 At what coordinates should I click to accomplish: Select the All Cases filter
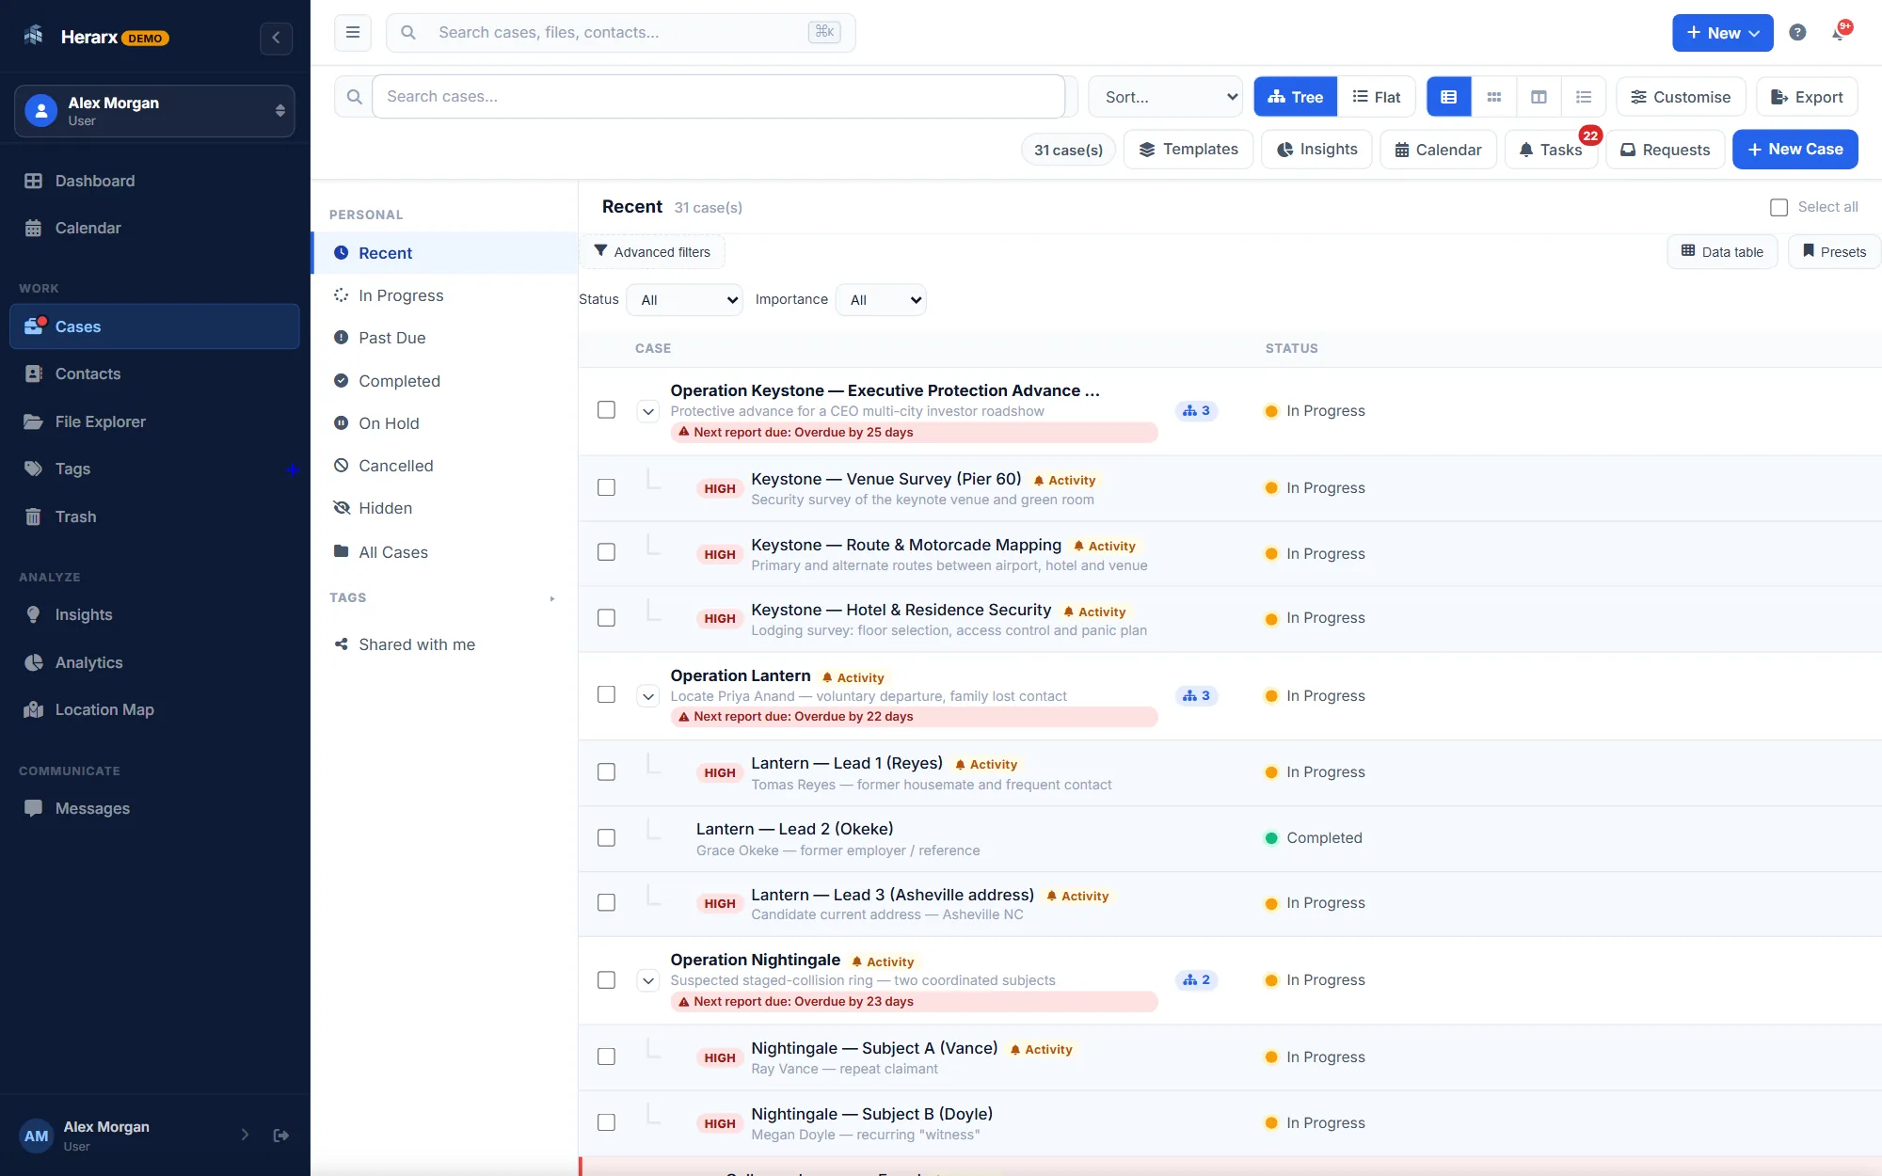[444, 552]
